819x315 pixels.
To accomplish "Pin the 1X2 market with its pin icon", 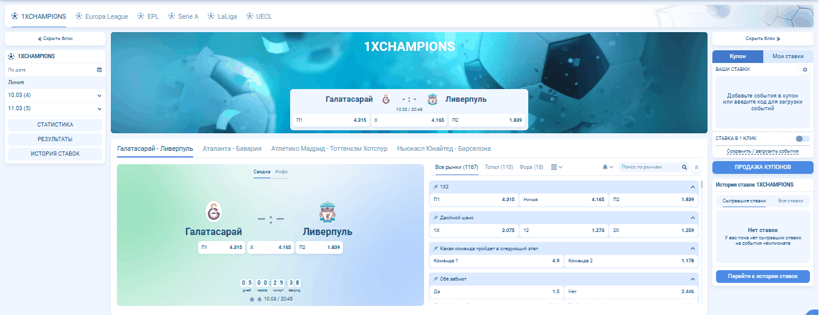I will [x=436, y=187].
